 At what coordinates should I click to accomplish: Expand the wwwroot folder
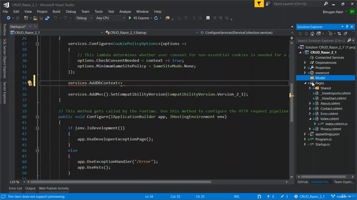click(x=305, y=73)
